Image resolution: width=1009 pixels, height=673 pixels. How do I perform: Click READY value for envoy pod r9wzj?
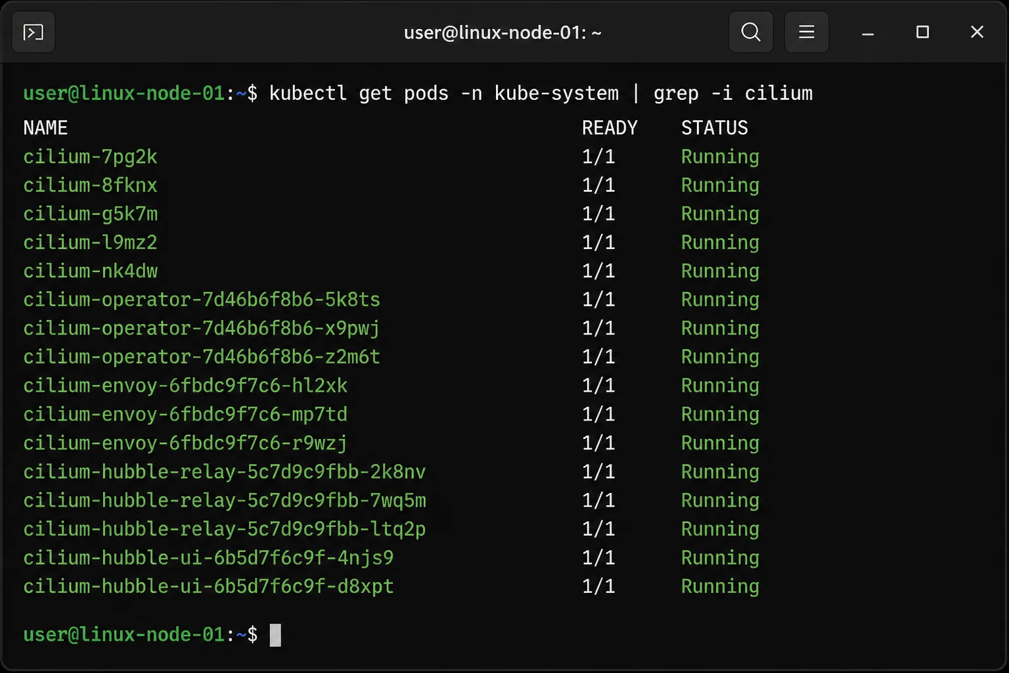(x=598, y=444)
